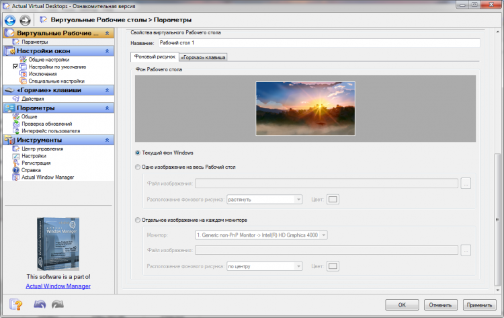This screenshot has height=318, width=504.
Task: Select Текущий фон Windows radio button
Action: [x=138, y=153]
